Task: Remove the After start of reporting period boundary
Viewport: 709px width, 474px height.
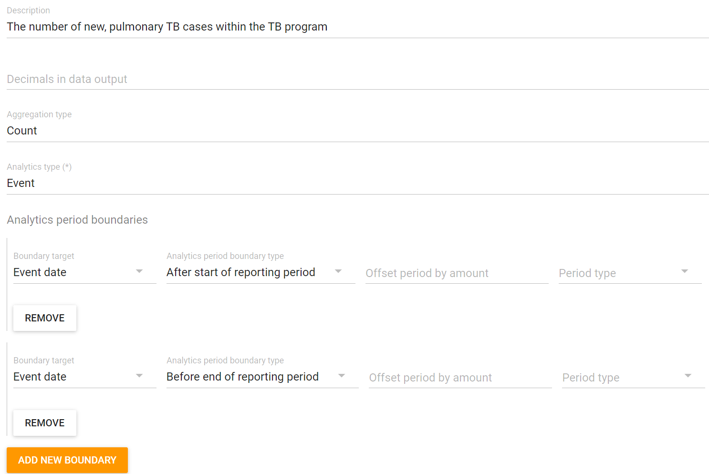Action: tap(45, 318)
